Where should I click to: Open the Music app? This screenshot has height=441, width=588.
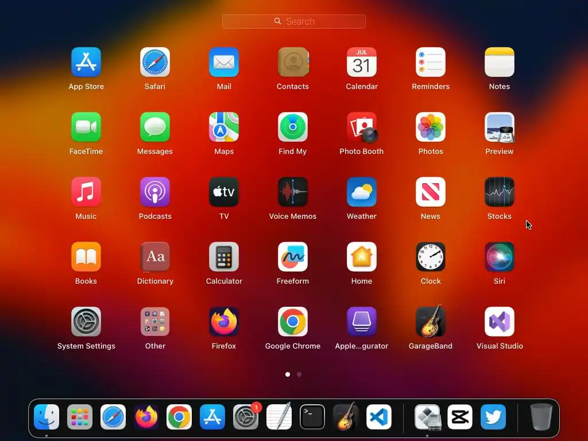(x=86, y=192)
